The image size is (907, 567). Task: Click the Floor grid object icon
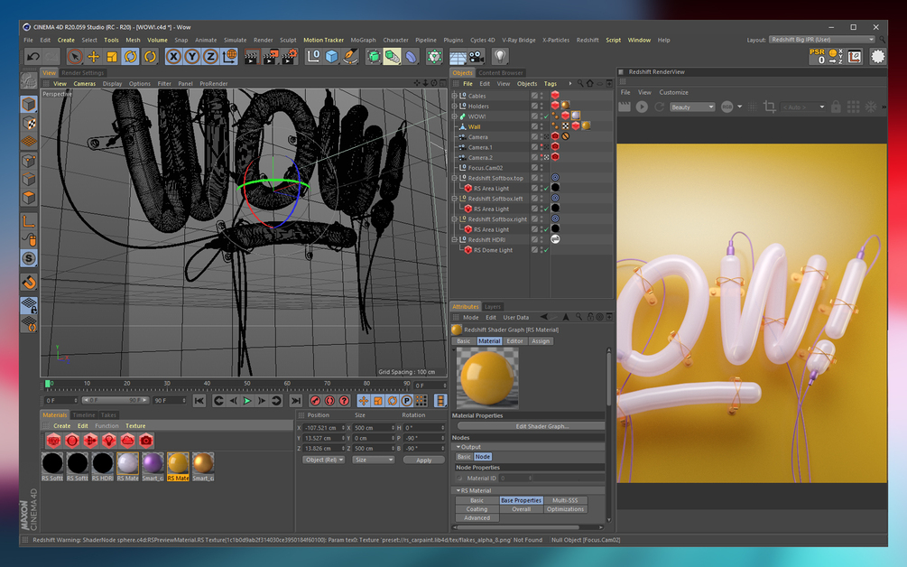pyautogui.click(x=458, y=57)
